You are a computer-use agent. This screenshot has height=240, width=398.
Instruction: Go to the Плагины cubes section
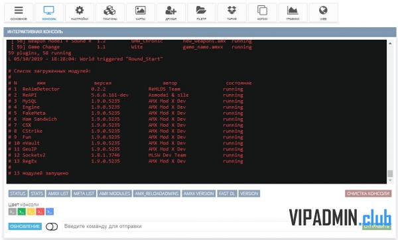(110, 13)
